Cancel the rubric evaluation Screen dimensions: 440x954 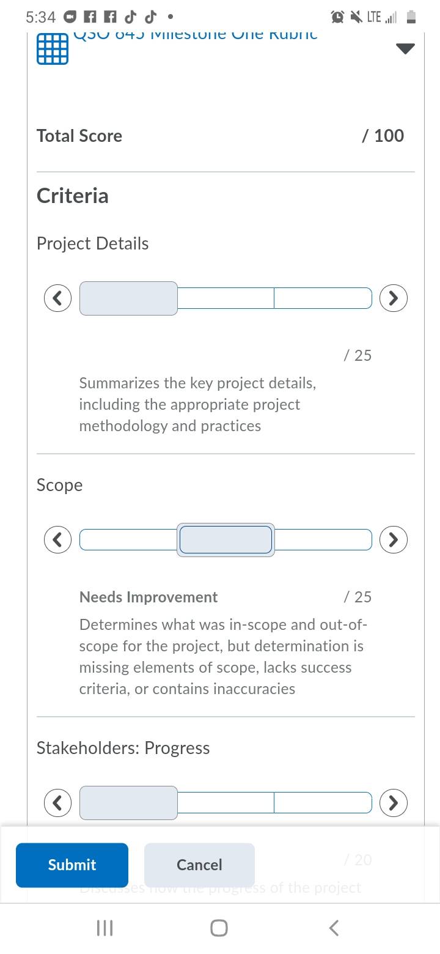[199, 865]
